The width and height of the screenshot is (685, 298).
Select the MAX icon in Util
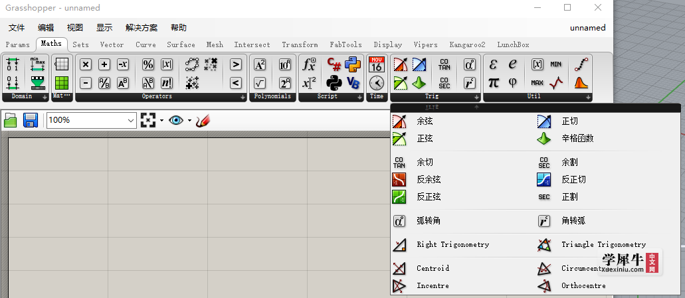click(538, 82)
